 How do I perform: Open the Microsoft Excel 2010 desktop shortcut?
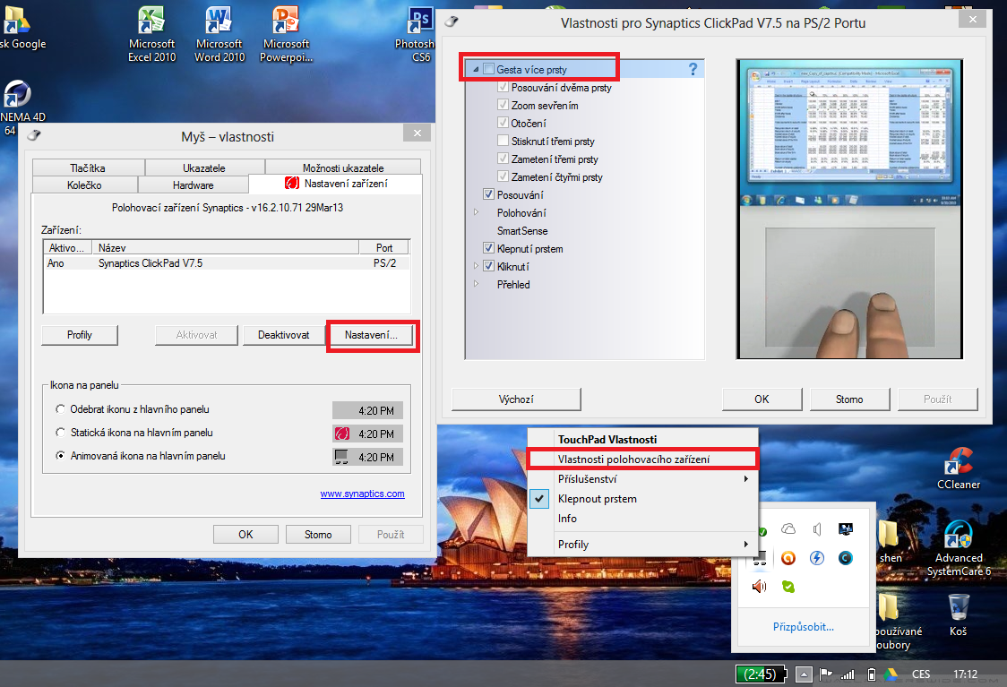point(151,33)
